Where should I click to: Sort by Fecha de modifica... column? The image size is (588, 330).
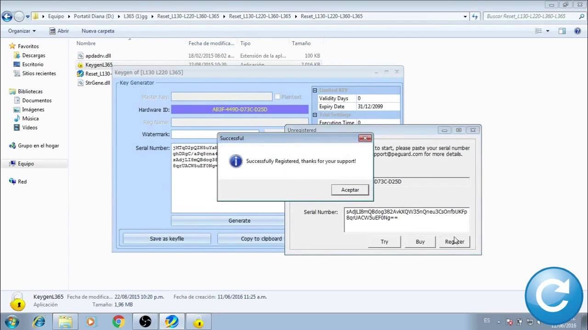click(x=211, y=44)
